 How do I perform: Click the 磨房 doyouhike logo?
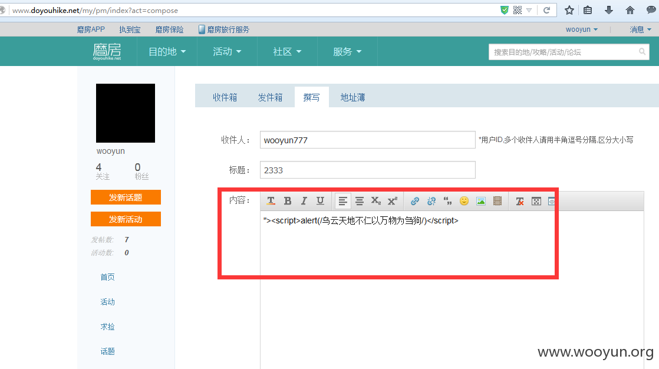[107, 51]
